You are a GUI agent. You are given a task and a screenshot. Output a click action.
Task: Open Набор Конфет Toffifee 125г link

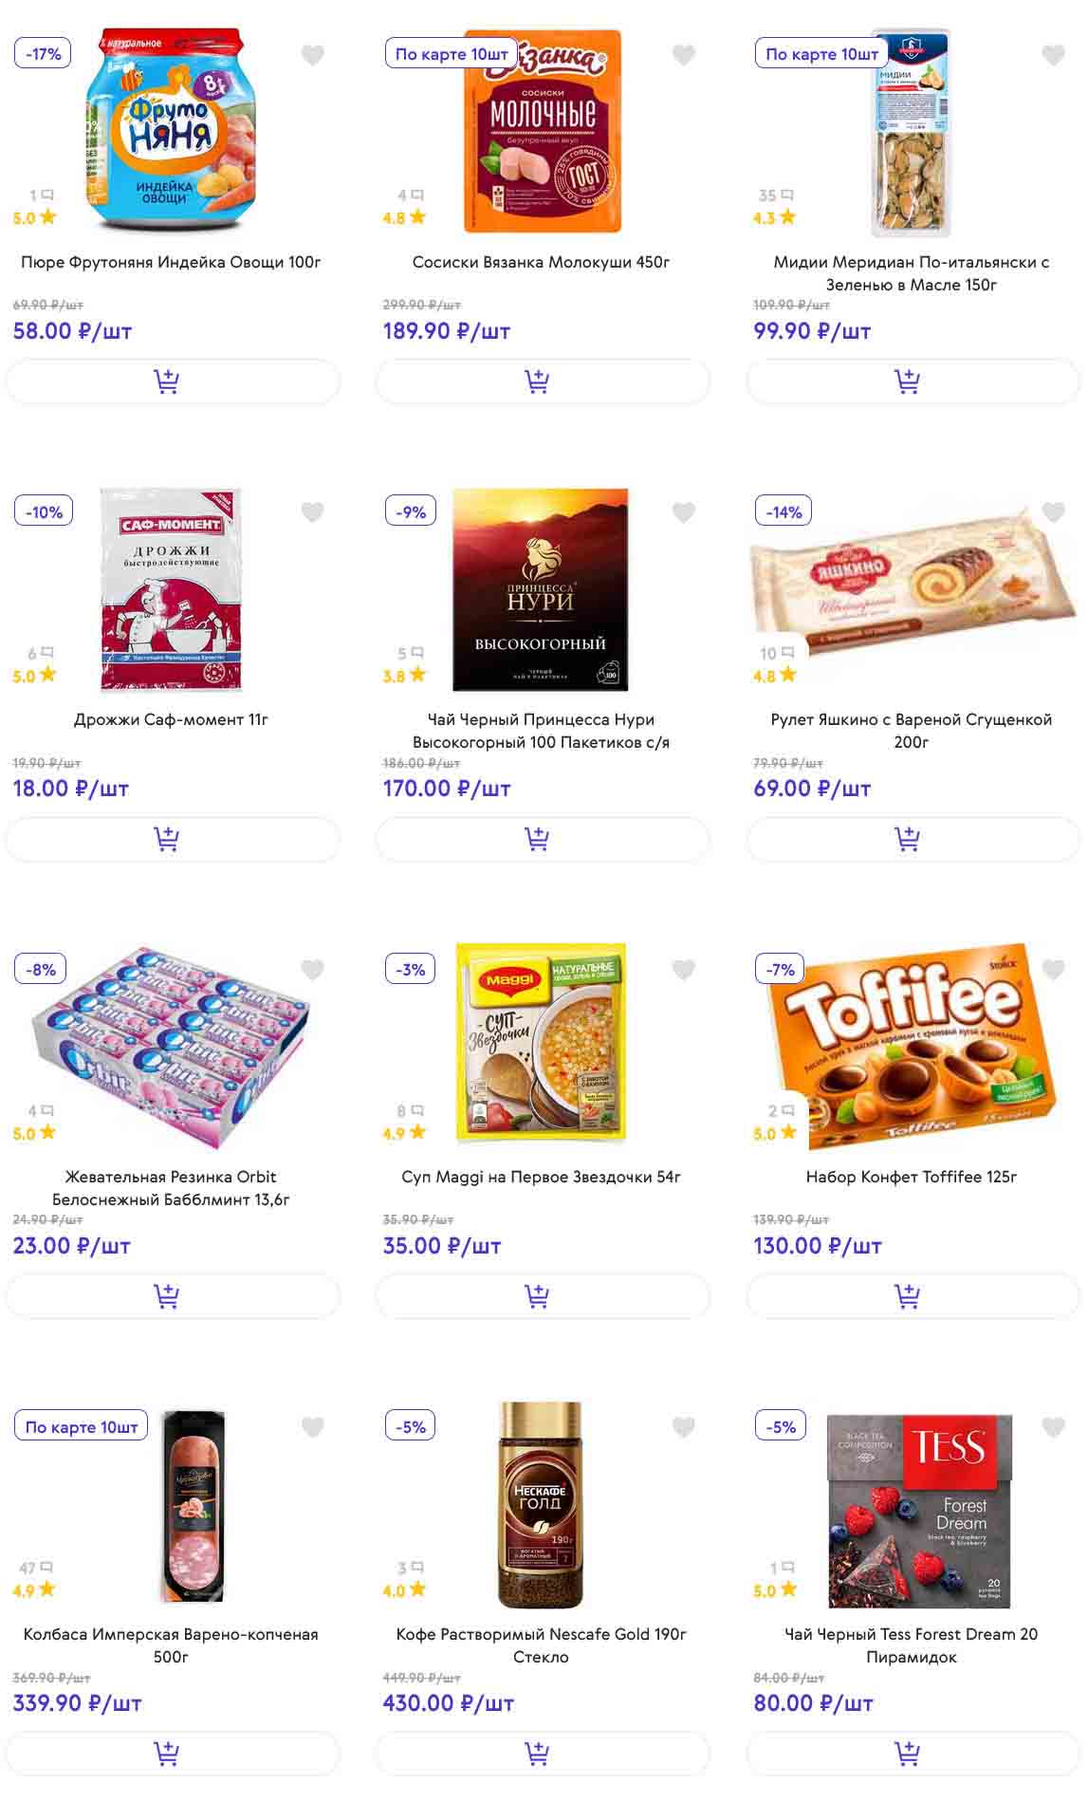911,1177
